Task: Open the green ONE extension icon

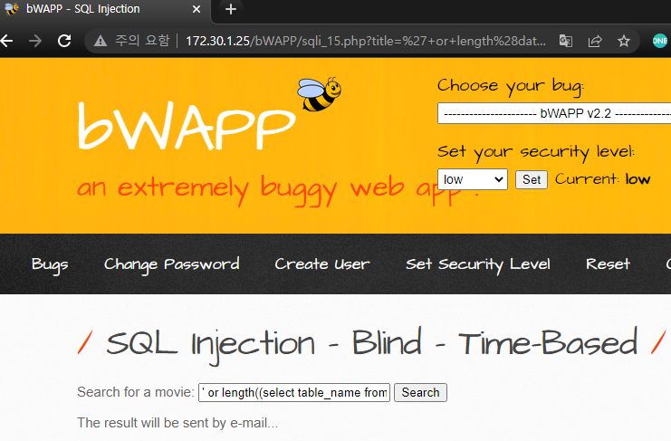Action: [x=660, y=41]
